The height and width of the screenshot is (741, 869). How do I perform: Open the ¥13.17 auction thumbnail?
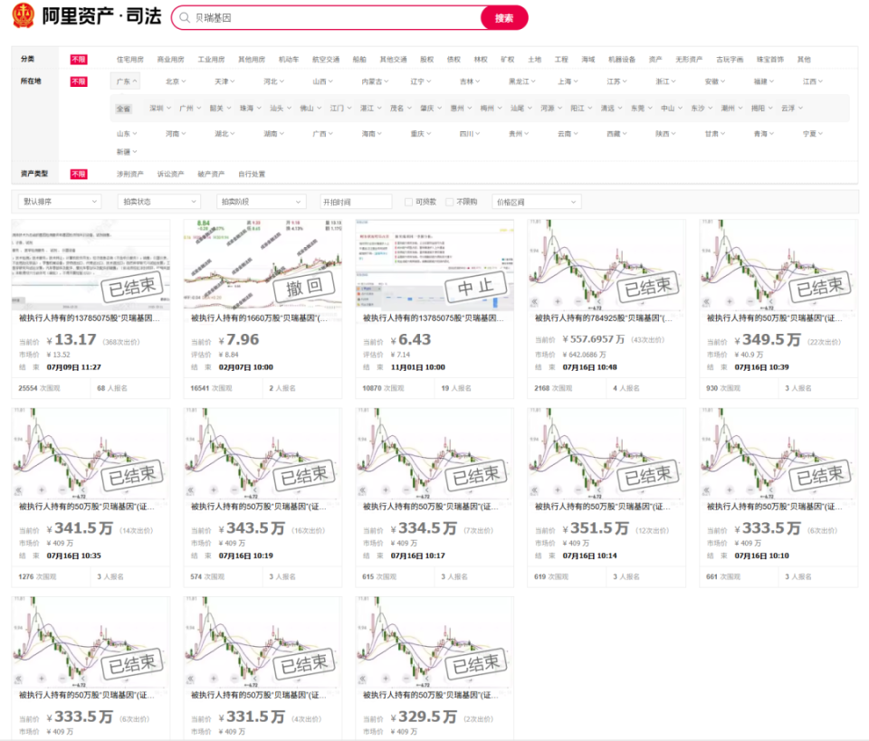pos(91,265)
